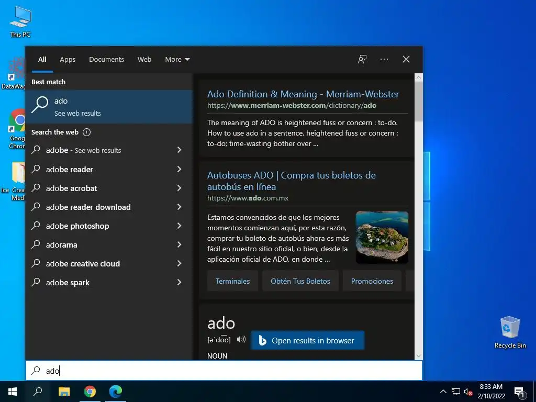Select the This PC desktop icon

tap(20, 21)
